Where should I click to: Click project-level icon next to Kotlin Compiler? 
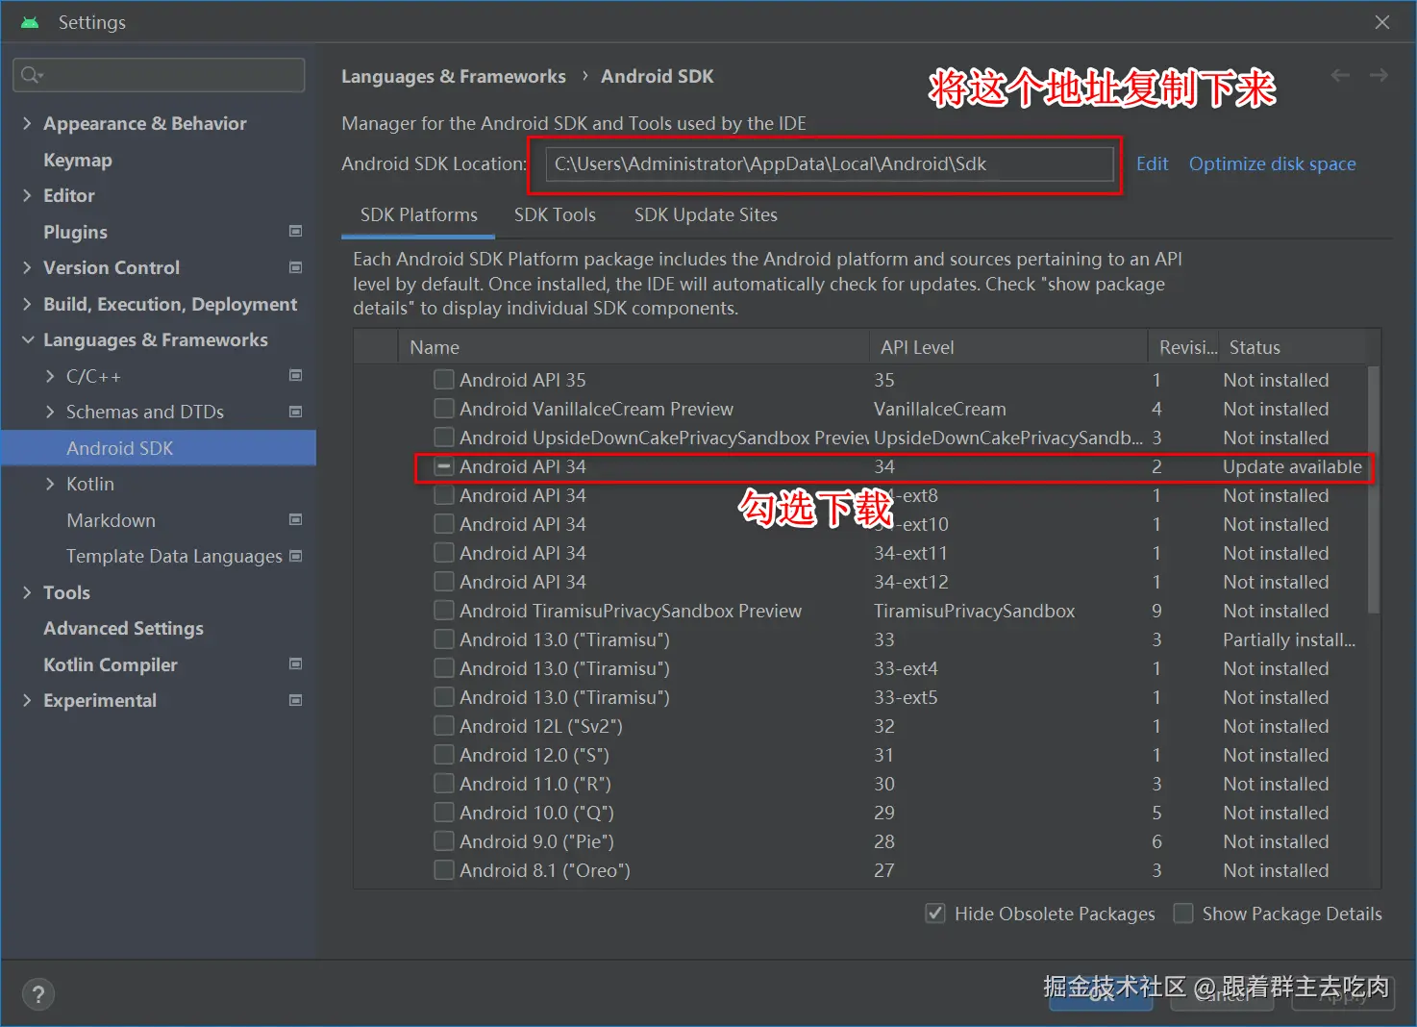coord(296,664)
